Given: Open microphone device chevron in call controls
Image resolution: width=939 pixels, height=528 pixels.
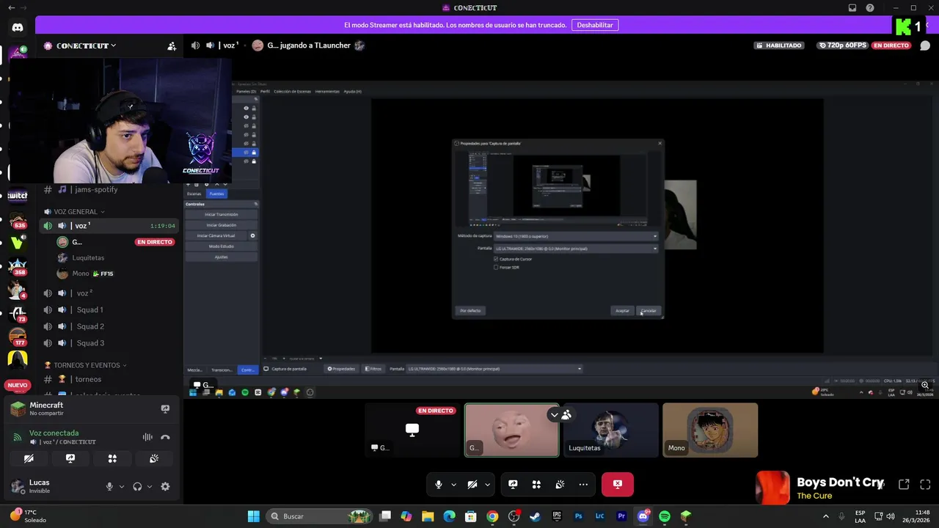Looking at the screenshot, I should [453, 484].
